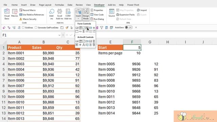Open the Macros dialog
Viewport: 217px width, 122px height.
pos(15,13)
